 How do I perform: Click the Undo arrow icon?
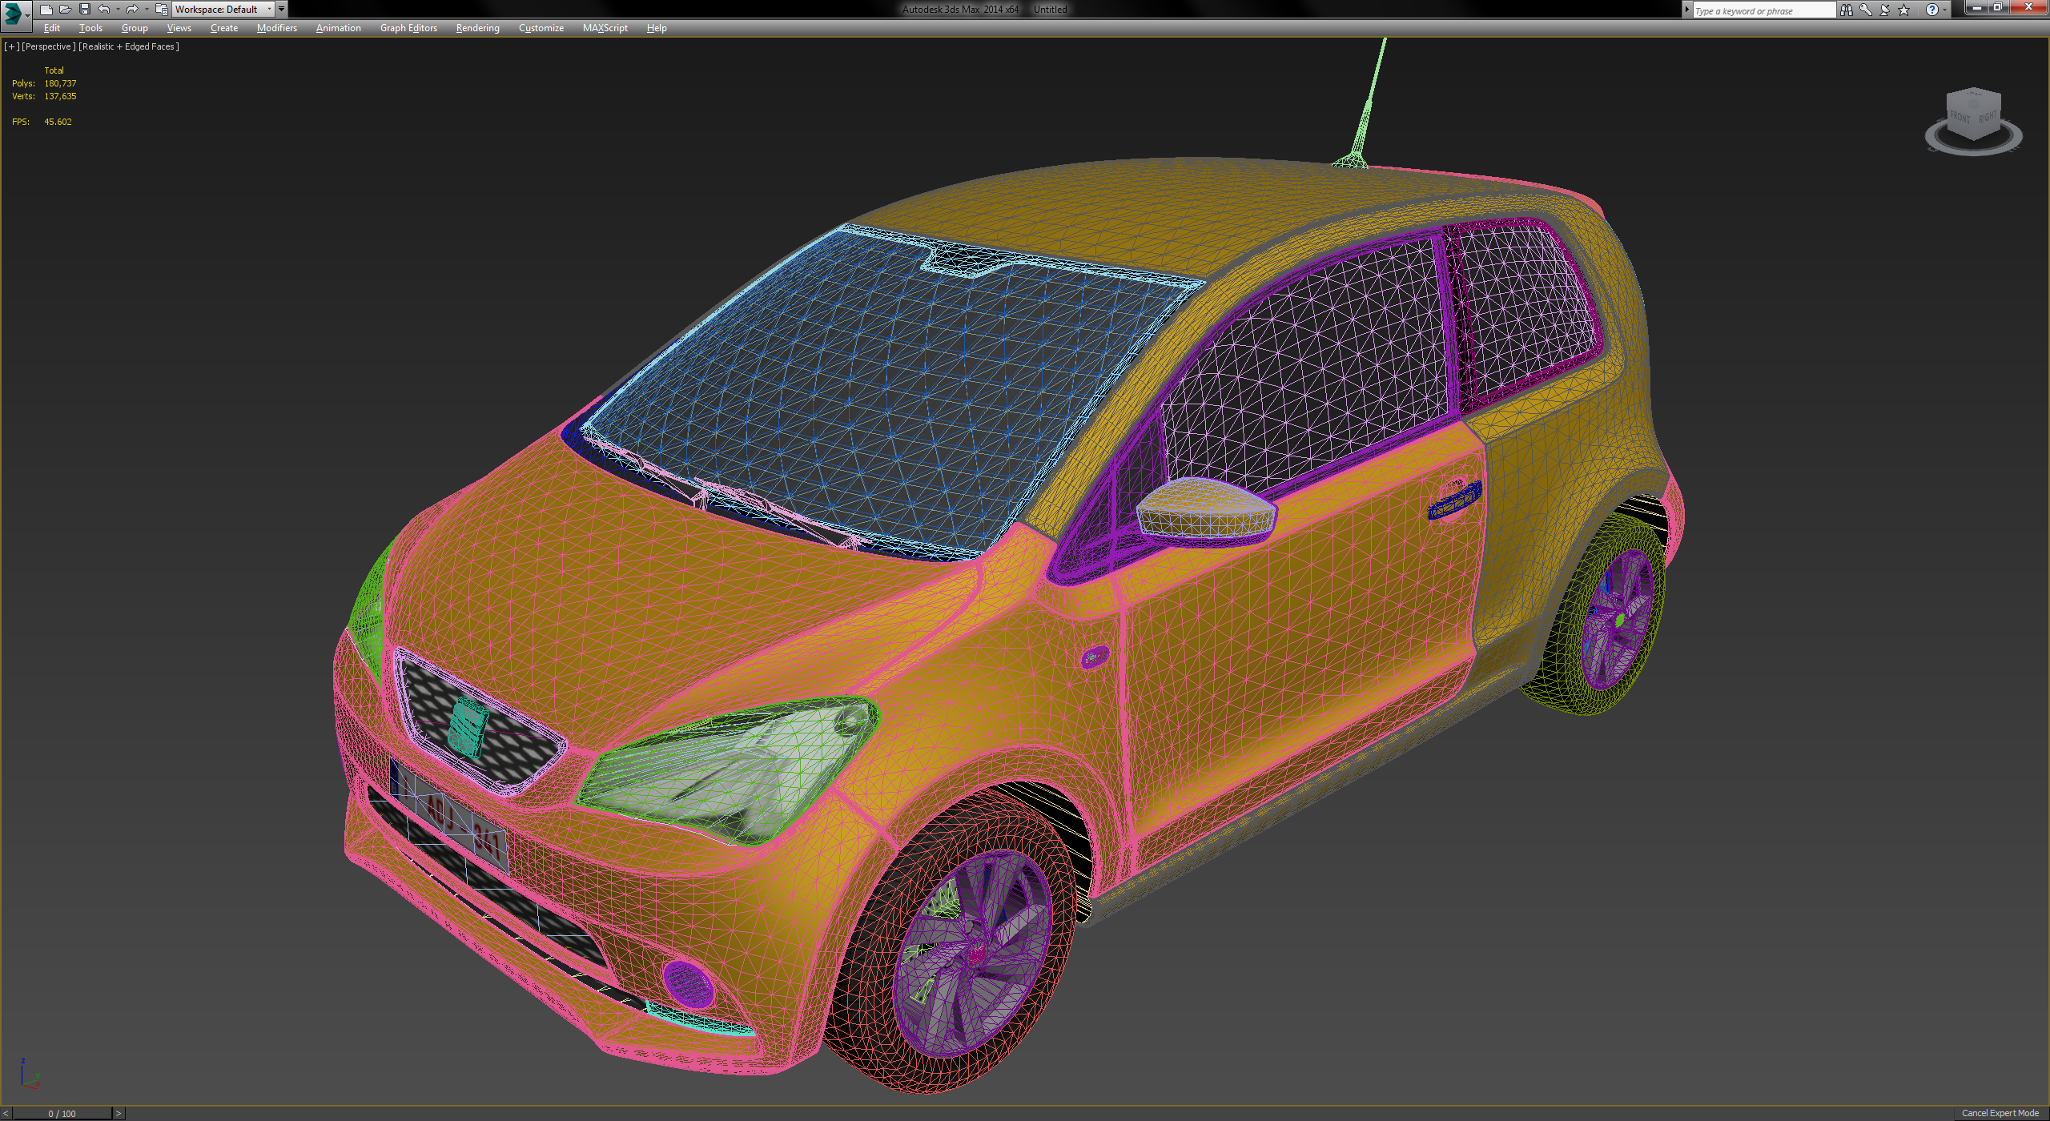pos(103,10)
